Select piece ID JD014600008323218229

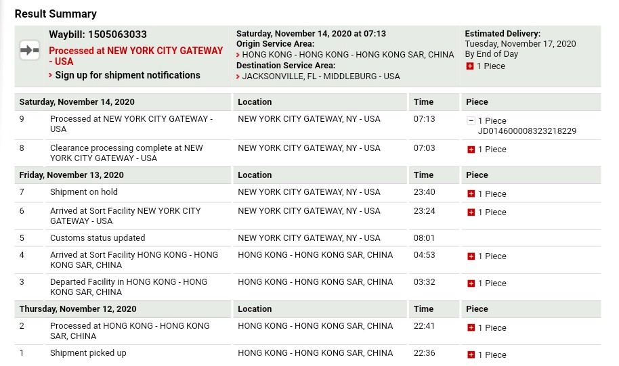(x=527, y=131)
